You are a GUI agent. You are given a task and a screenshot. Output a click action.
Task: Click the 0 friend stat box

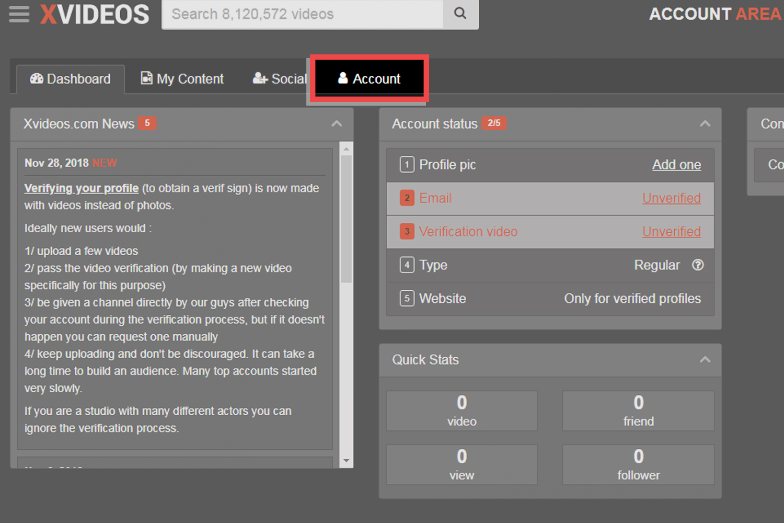tap(638, 411)
